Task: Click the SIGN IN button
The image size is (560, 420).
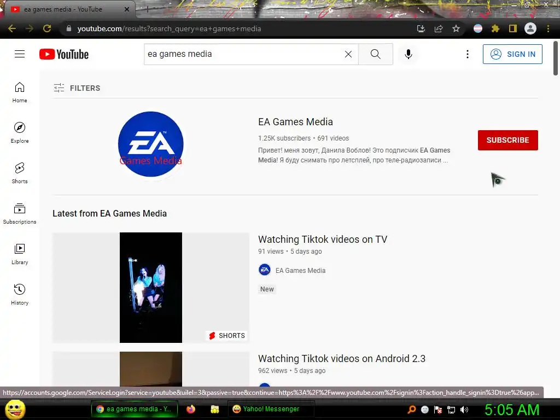Action: (512, 54)
